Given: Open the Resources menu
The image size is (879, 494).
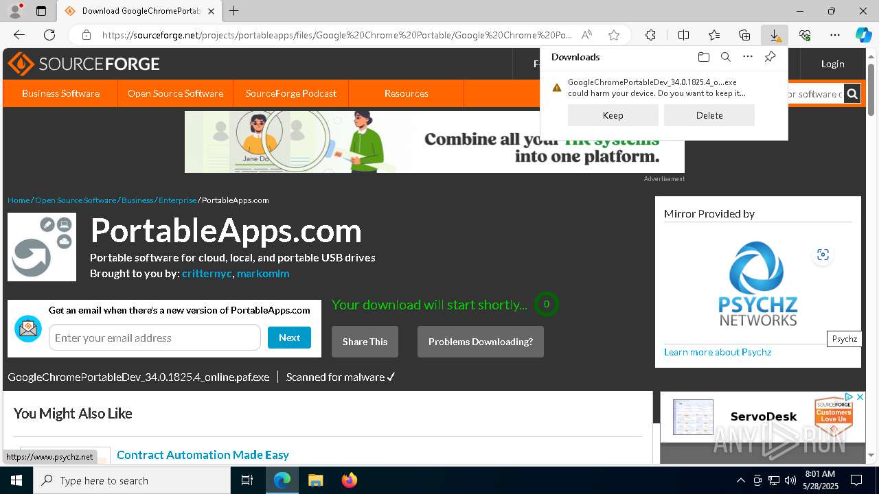Looking at the screenshot, I should point(407,93).
